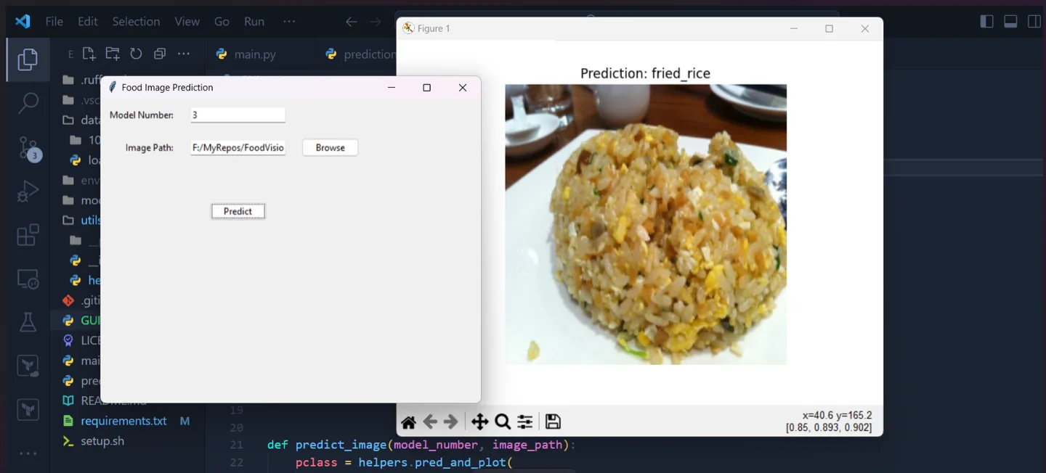Image resolution: width=1046 pixels, height=473 pixels.
Task: Click Browse to choose an image
Action: (x=331, y=147)
